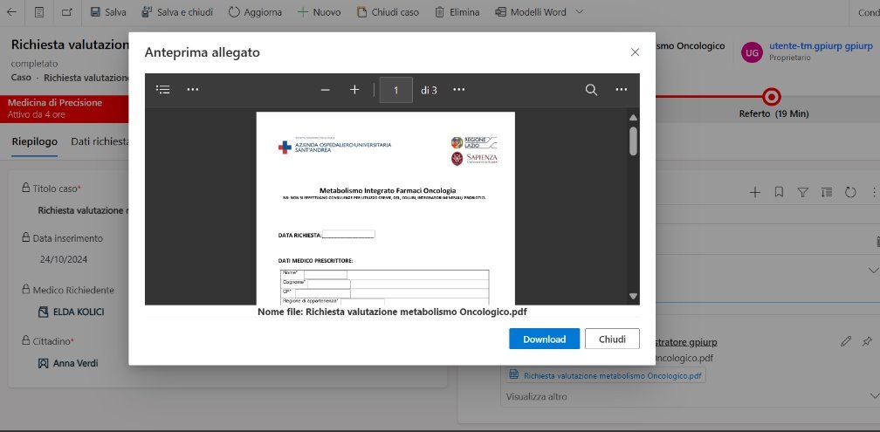
Task: Switch to the Dati richiesta tab
Action: [100, 141]
